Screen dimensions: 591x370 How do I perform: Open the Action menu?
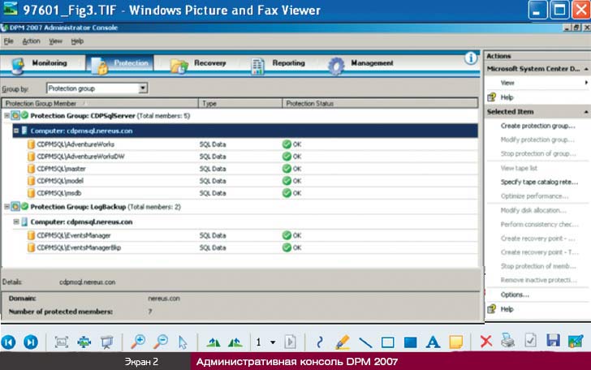(31, 41)
